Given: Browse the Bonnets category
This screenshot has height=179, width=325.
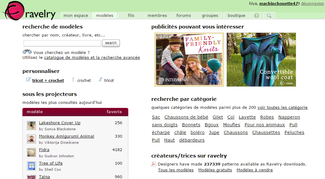Looking at the screenshot, I should coord(191,125).
